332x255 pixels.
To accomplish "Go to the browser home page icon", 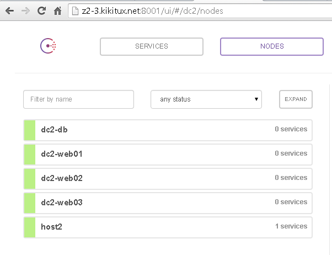I will [57, 11].
